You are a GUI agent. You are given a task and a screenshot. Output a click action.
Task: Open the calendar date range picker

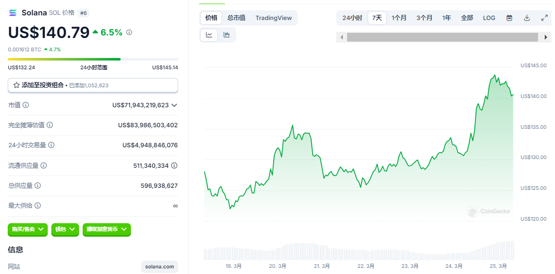509,18
